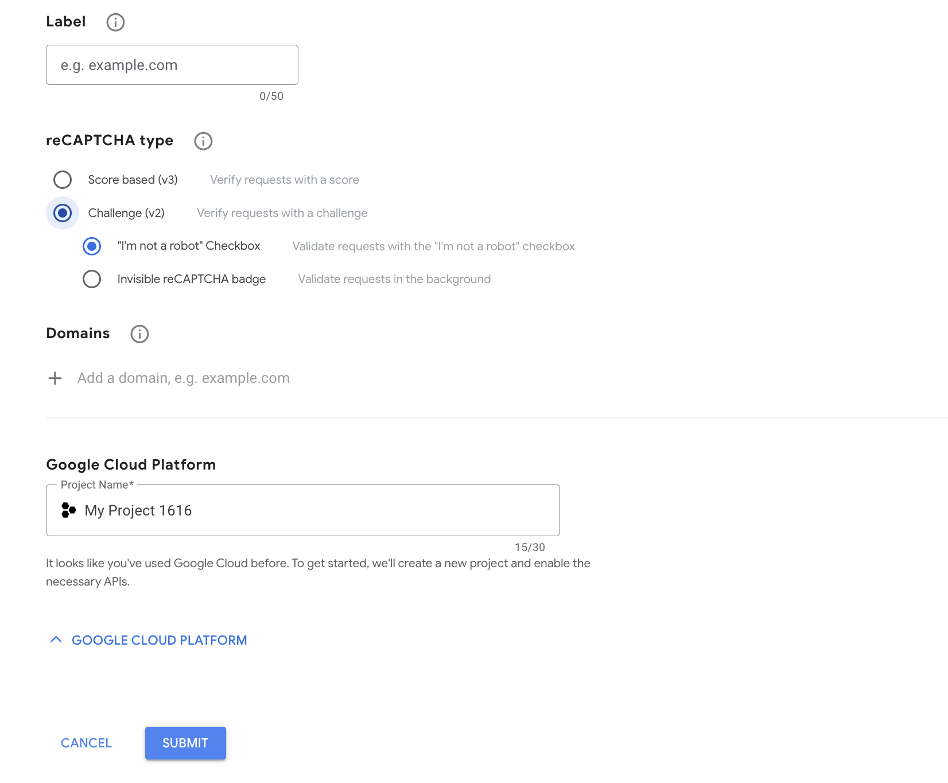Click the project hexagon icon

point(68,510)
